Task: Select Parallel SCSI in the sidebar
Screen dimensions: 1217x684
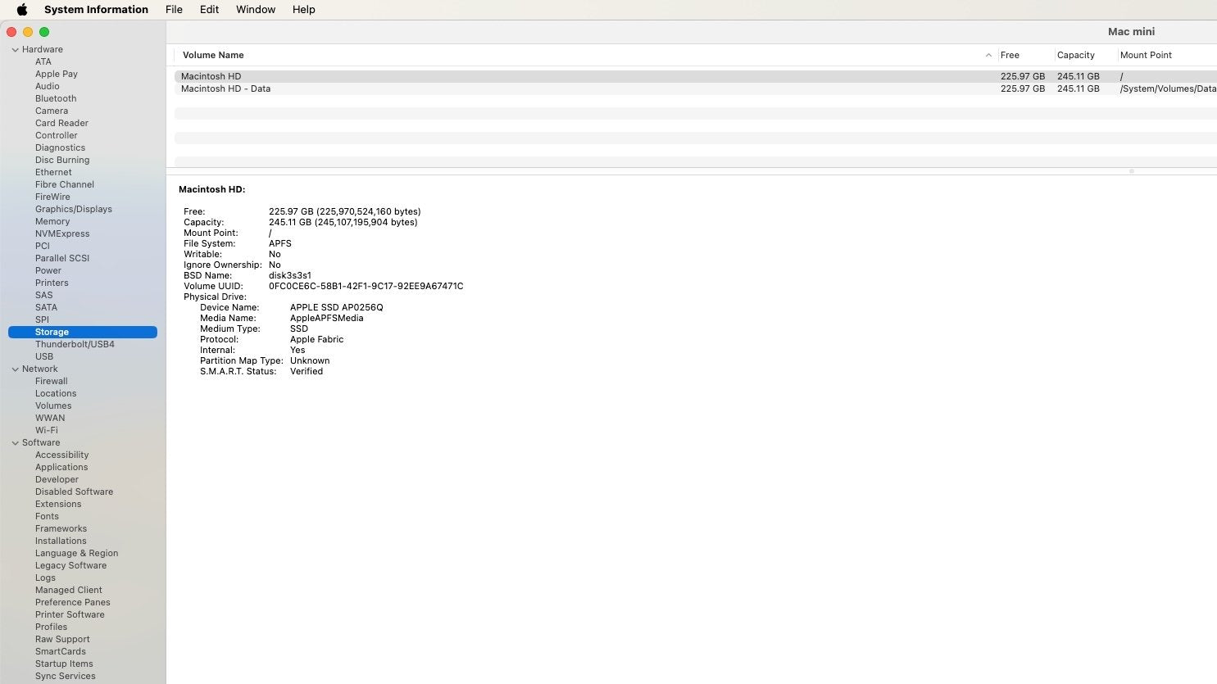Action: coord(62,258)
